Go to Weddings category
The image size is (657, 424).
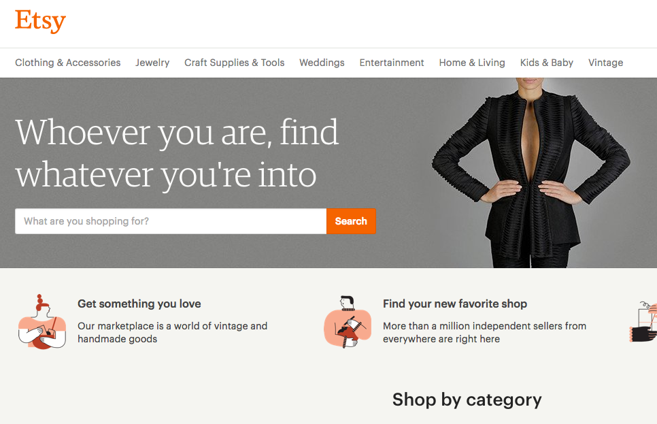click(x=322, y=63)
